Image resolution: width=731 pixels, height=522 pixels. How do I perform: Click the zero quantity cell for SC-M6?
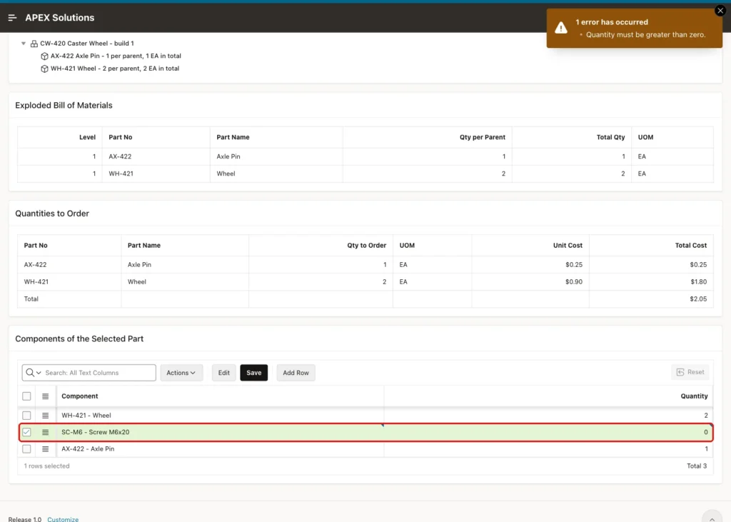pos(548,432)
